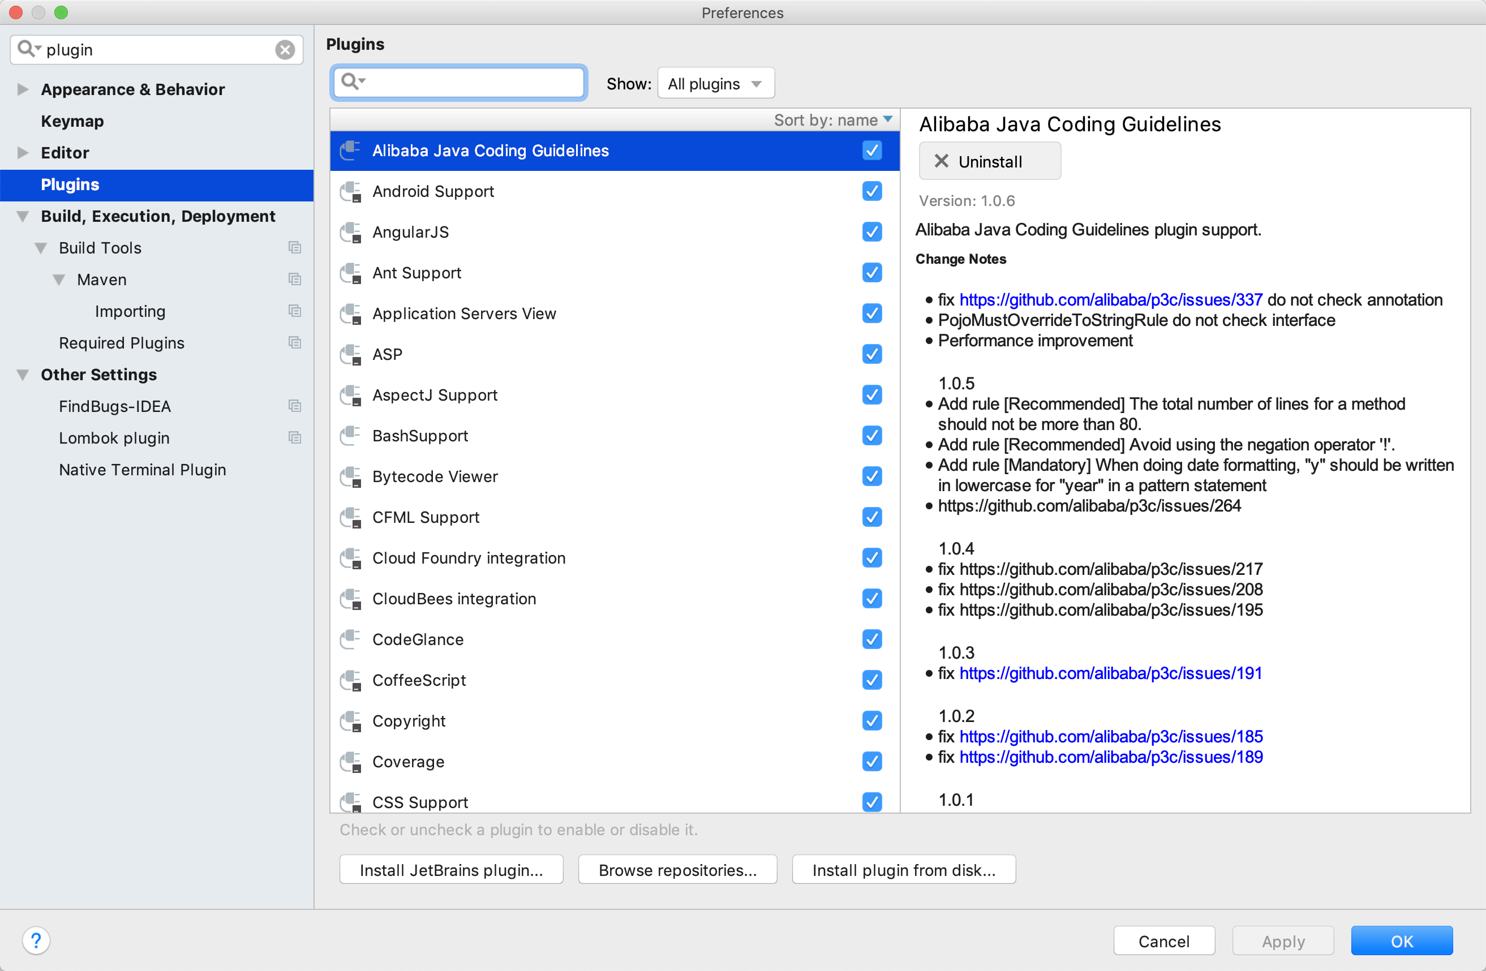Screen dimensions: 1486x971
Task: Open the Sort by name dropdown
Action: click(x=833, y=120)
